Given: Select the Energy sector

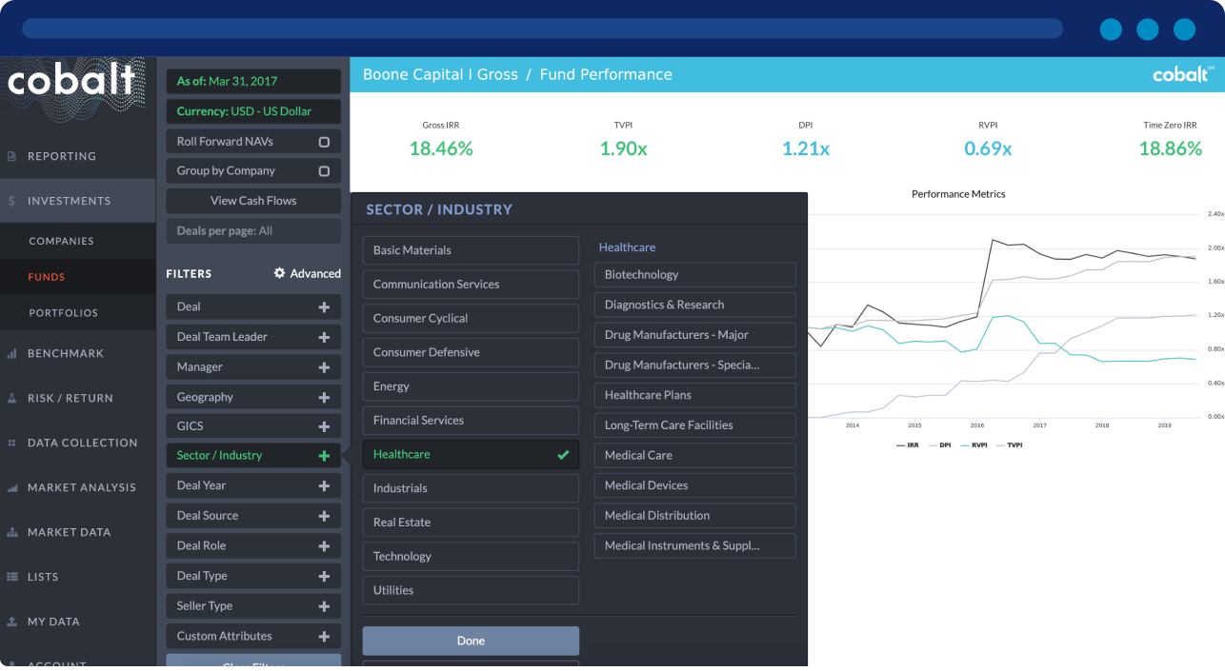Looking at the screenshot, I should click(471, 386).
